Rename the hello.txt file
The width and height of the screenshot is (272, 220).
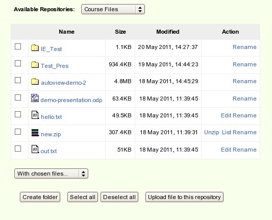click(x=244, y=115)
